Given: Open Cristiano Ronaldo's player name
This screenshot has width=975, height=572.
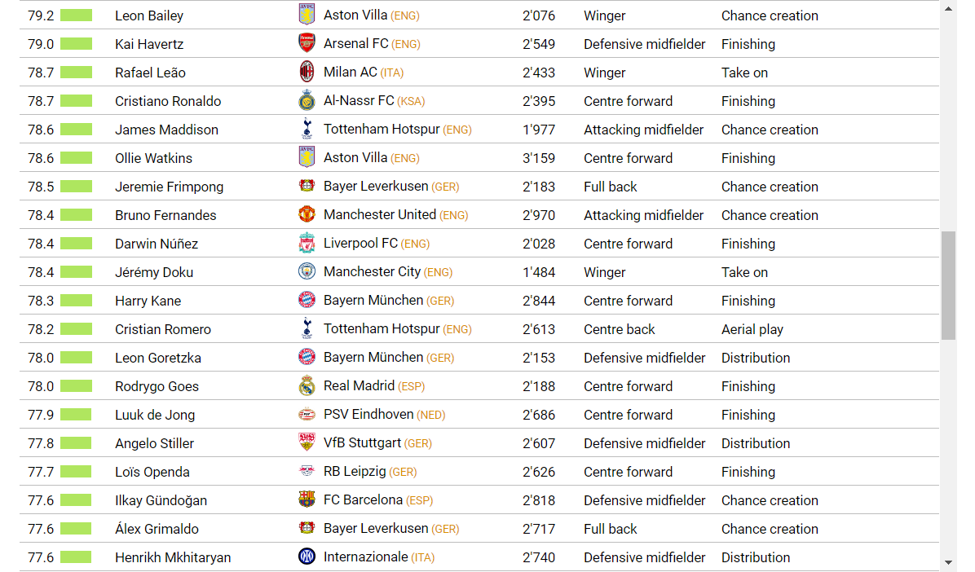Looking at the screenshot, I should [168, 101].
